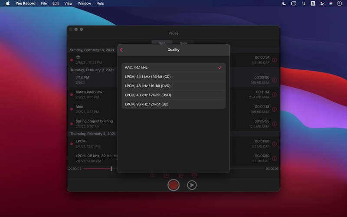347x217 pixels.
Task: Click info icon for Spring project briefing
Action: [274, 124]
